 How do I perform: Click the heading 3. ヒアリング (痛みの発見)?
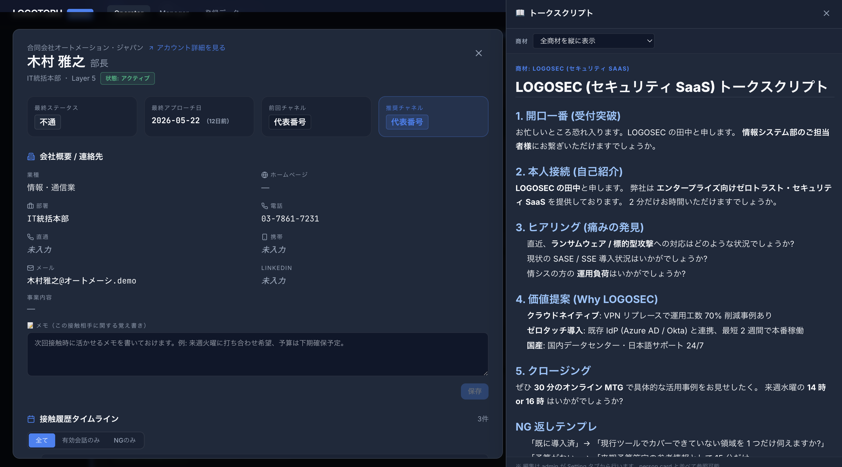click(x=580, y=227)
